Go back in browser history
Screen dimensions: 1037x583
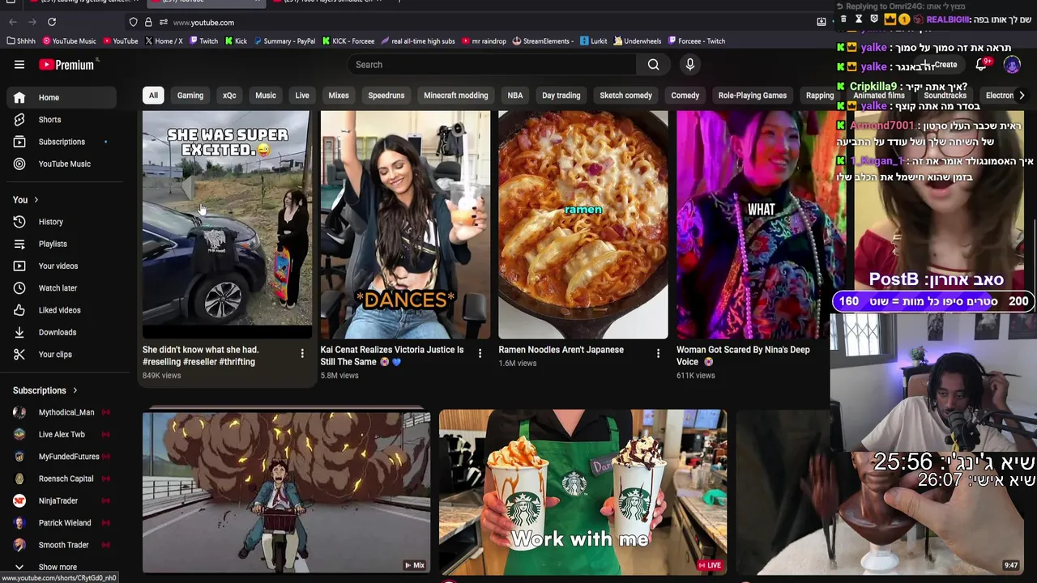[x=11, y=22]
